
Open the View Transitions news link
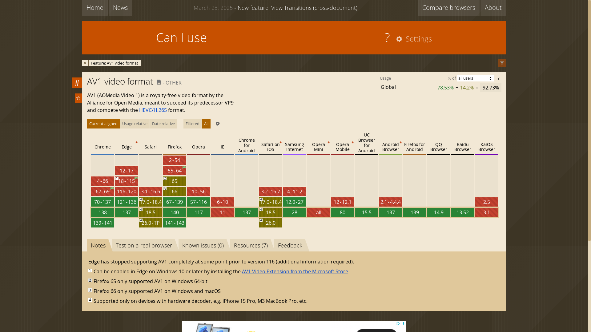point(297,8)
